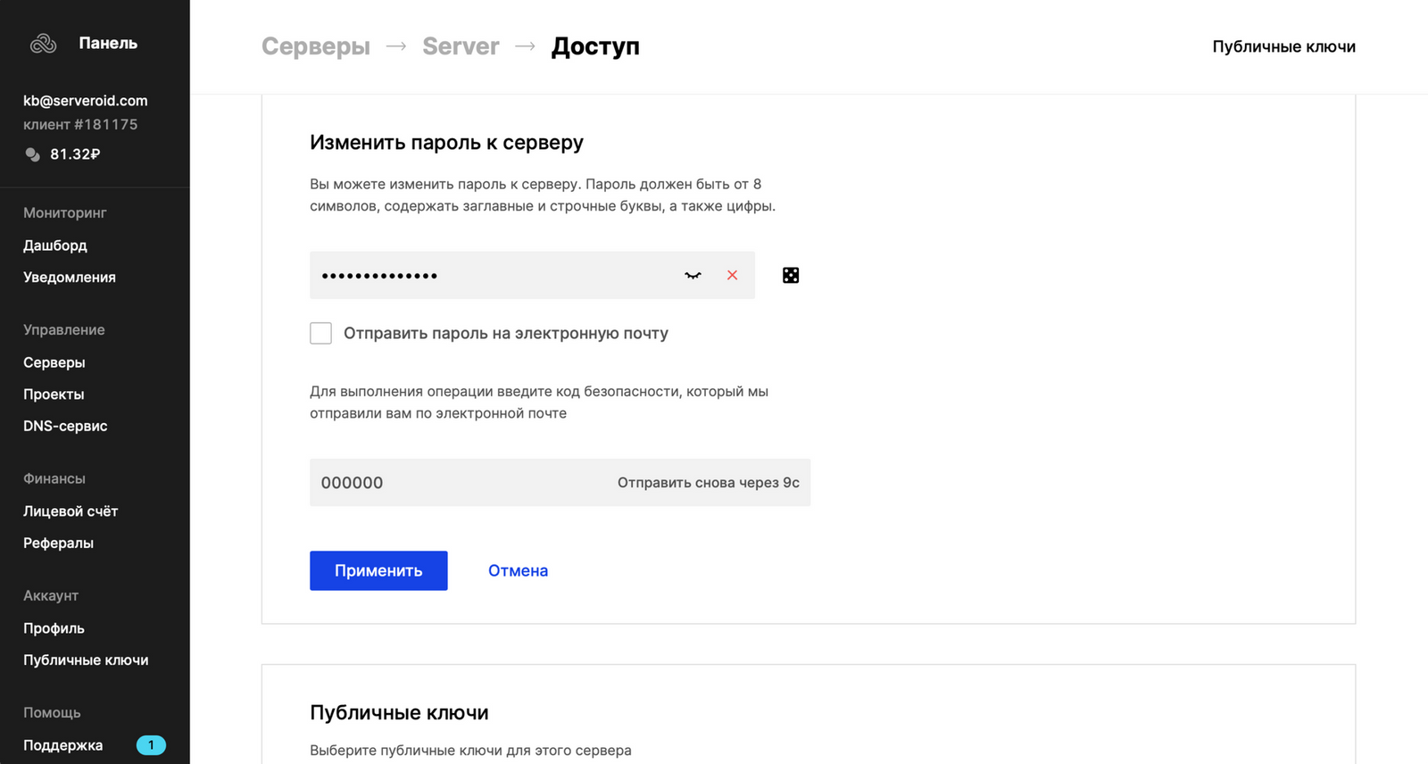The width and height of the screenshot is (1428, 764).
Task: Click the Применить button
Action: tap(378, 570)
